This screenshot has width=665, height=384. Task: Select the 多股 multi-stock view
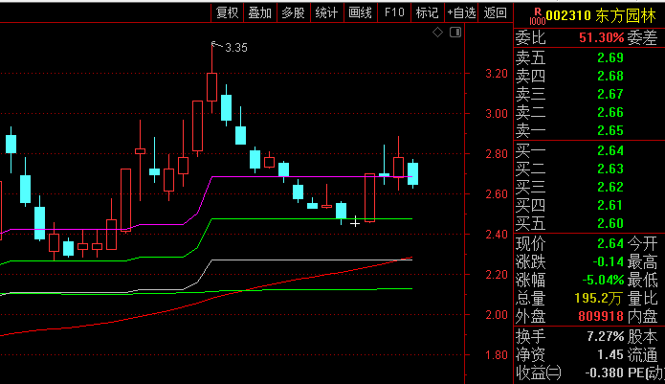point(293,12)
